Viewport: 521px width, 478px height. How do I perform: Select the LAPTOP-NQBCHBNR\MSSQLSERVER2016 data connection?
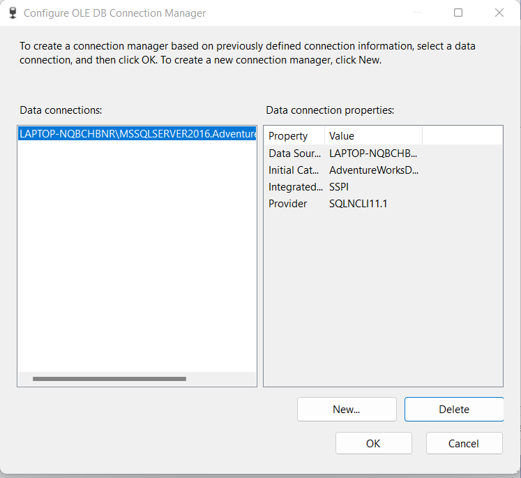tap(137, 133)
